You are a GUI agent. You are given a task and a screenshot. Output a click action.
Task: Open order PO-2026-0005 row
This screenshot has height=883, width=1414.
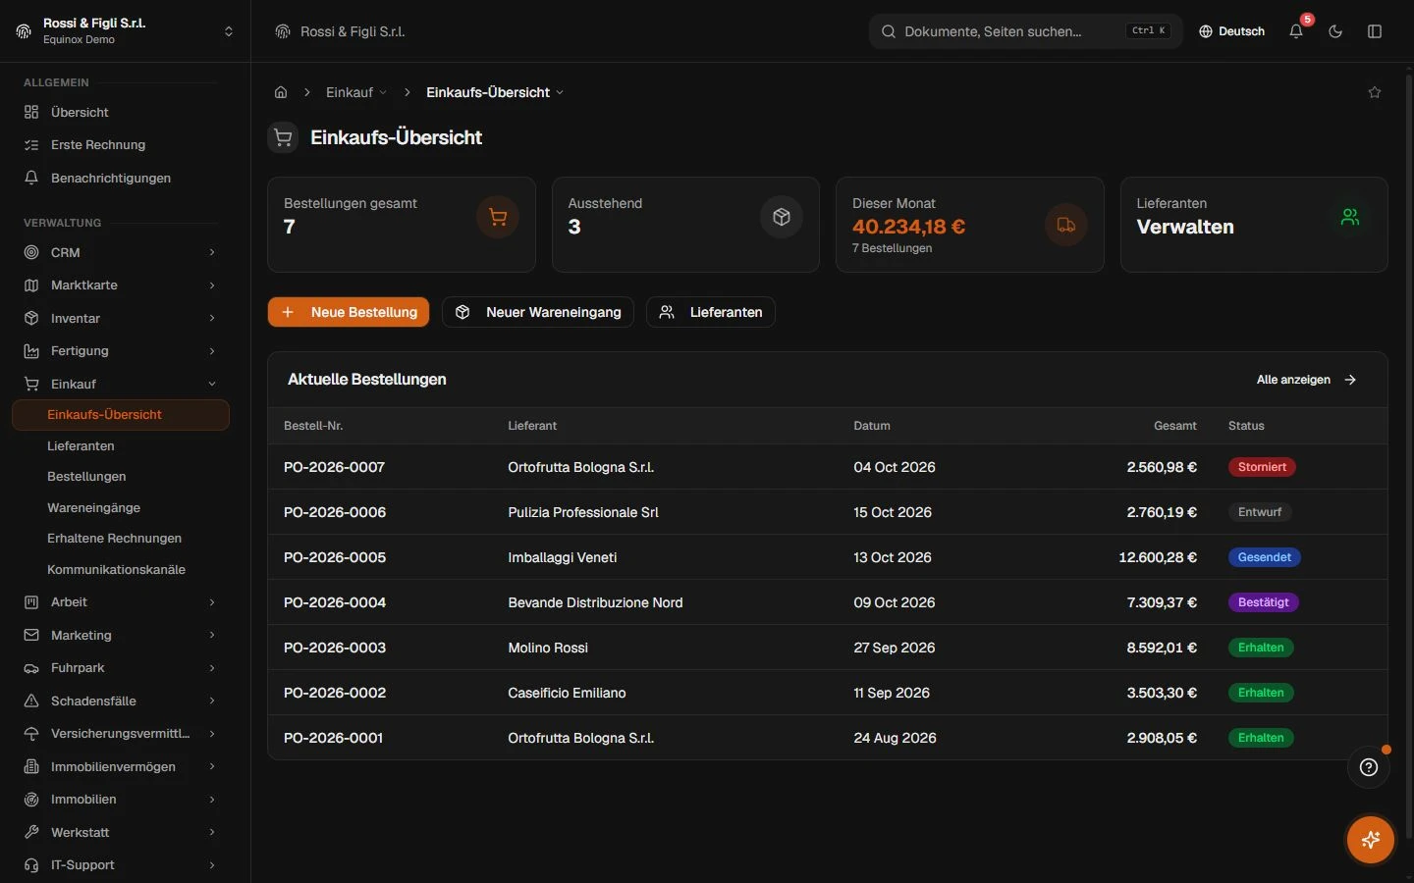[x=828, y=557]
